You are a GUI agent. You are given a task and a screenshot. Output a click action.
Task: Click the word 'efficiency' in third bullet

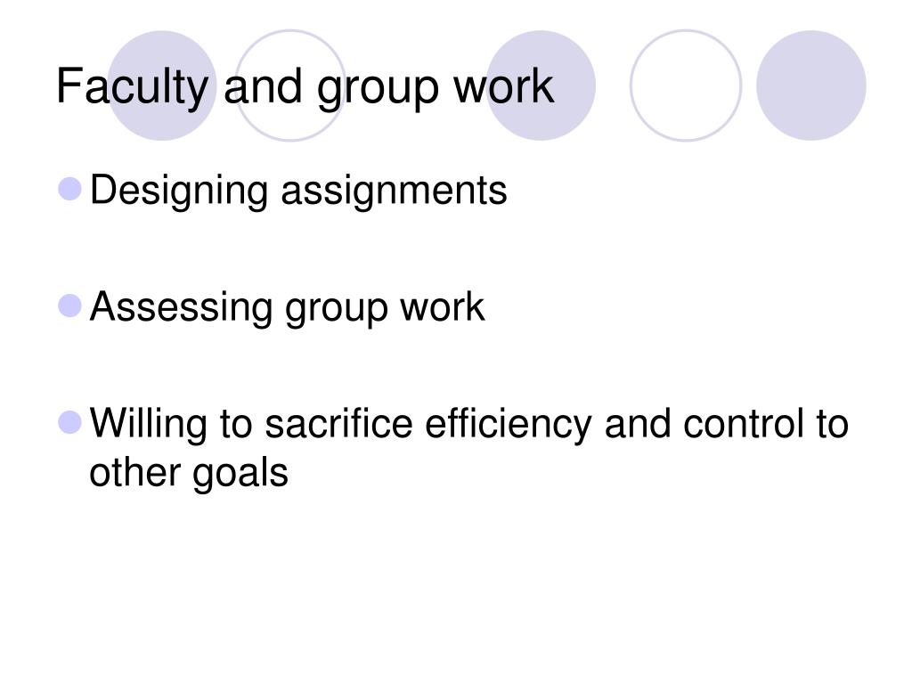point(509,425)
